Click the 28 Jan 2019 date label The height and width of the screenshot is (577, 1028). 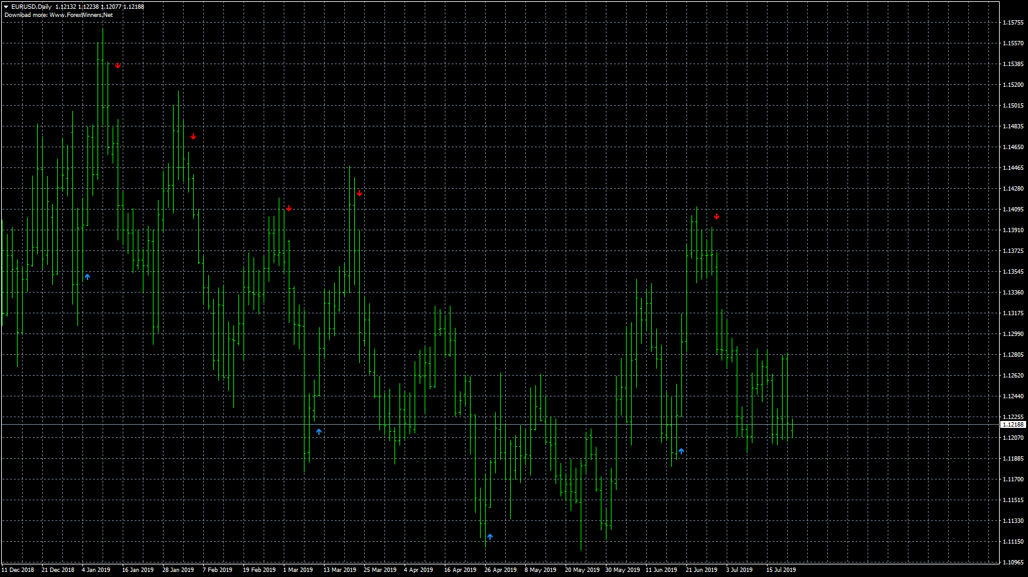(178, 570)
